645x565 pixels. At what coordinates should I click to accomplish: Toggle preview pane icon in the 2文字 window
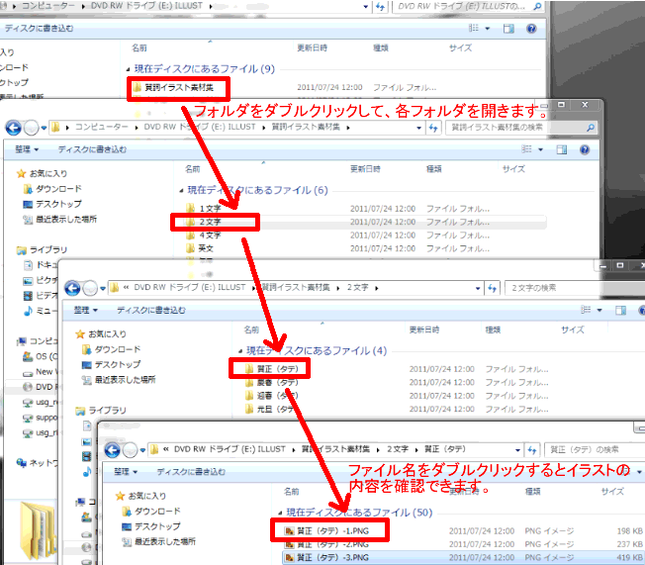tap(620, 311)
